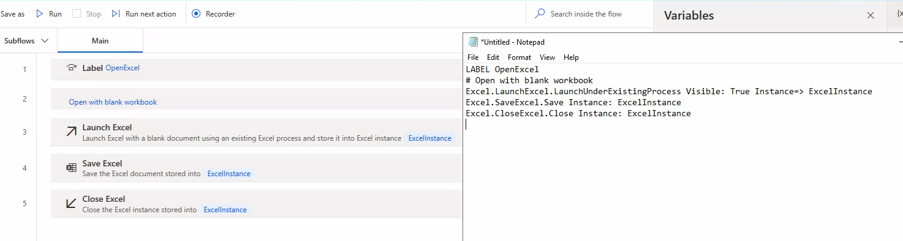Click Excel.CloseExcel.Close line in Notepad
Viewport: 903px width, 241px height.
pos(578,113)
